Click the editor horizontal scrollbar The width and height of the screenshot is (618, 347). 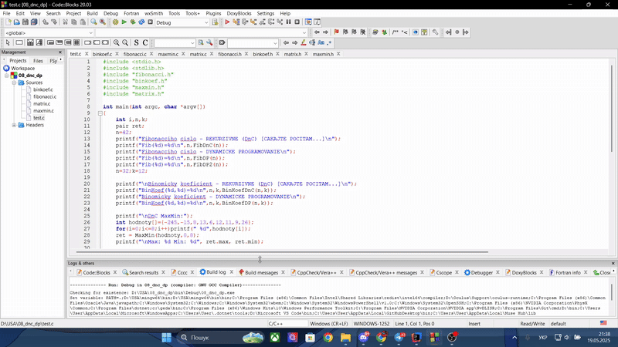click(282, 252)
